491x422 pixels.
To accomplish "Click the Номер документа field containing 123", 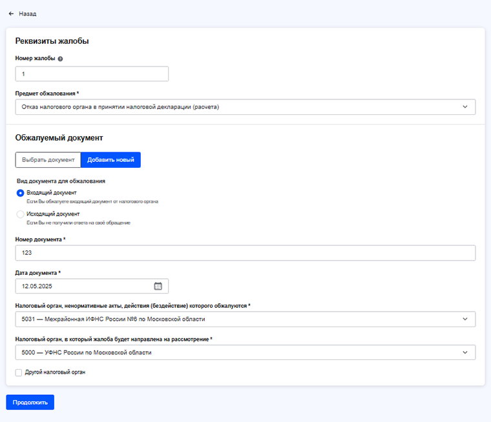I will [245, 253].
